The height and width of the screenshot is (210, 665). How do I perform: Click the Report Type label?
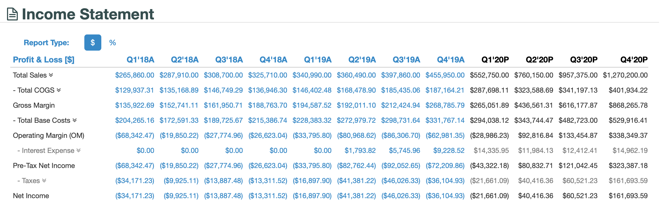(46, 42)
